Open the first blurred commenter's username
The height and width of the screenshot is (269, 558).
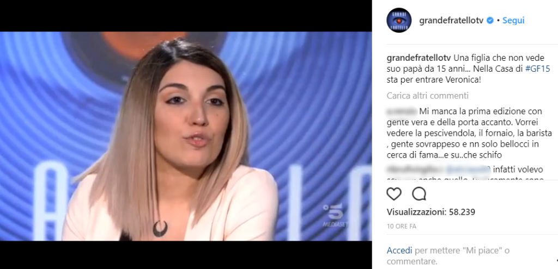coord(402,111)
